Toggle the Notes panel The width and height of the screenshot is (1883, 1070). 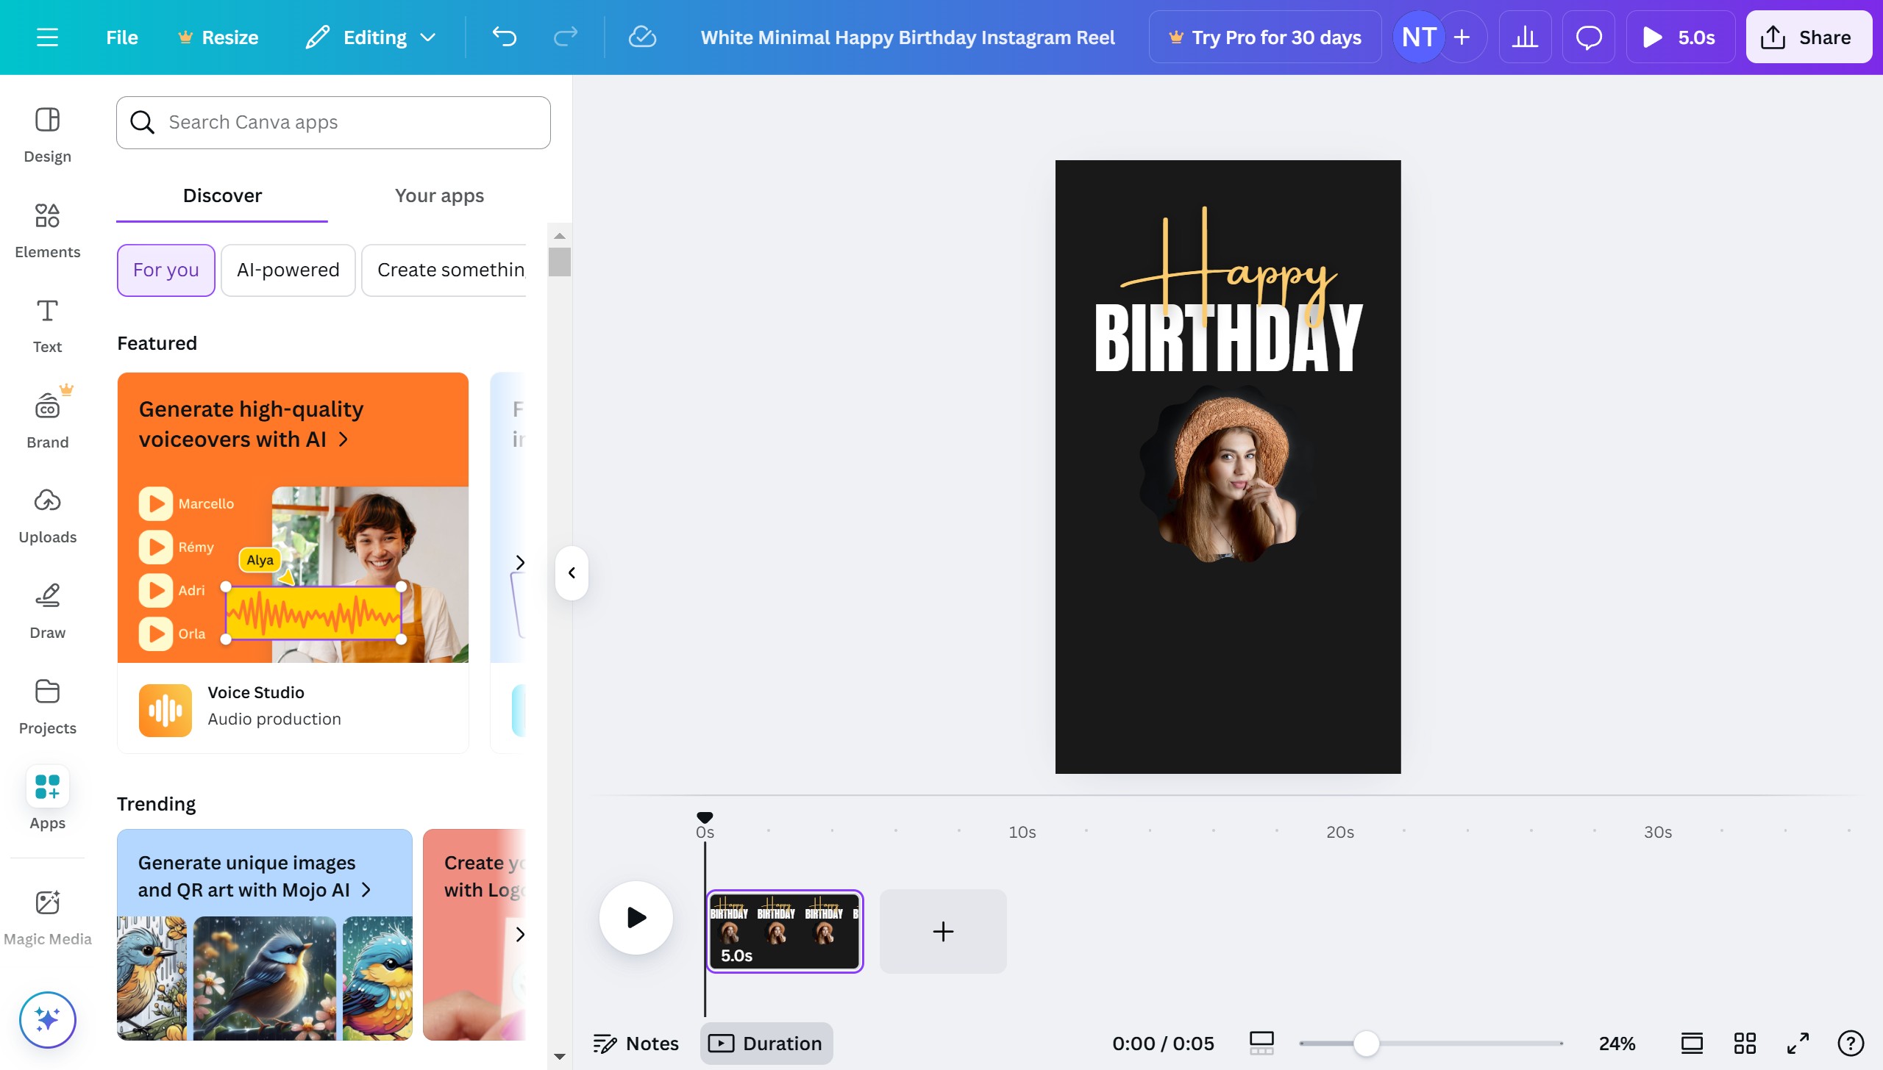[636, 1043]
